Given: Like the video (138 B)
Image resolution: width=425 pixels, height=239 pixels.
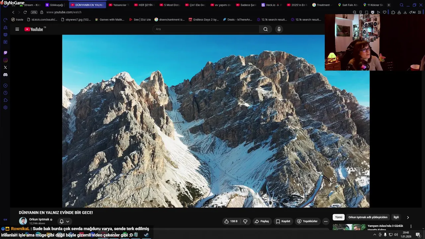Looking at the screenshot, I should (x=231, y=221).
